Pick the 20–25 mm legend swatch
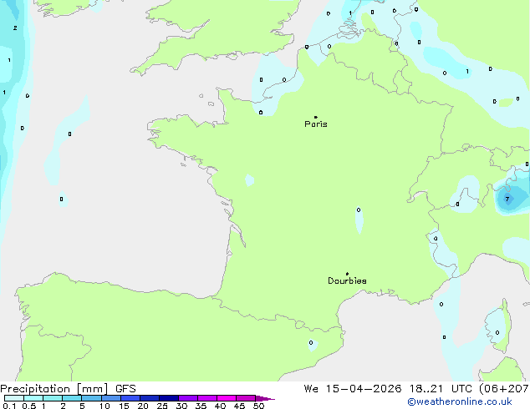This screenshot has width=530, height=409. click(150, 398)
